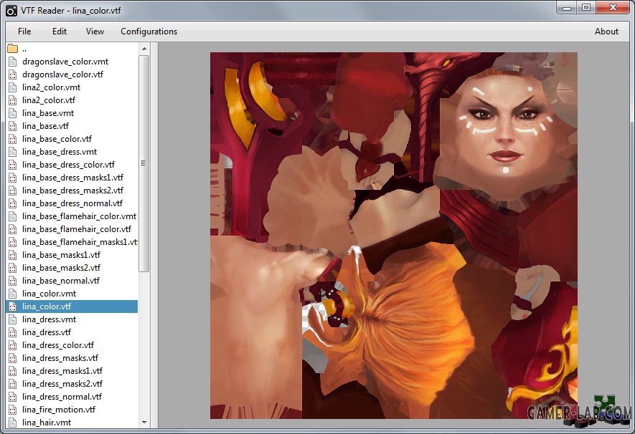Select file name lina_base_dress_masks1.vtf
The width and height of the screenshot is (635, 434).
pos(72,178)
